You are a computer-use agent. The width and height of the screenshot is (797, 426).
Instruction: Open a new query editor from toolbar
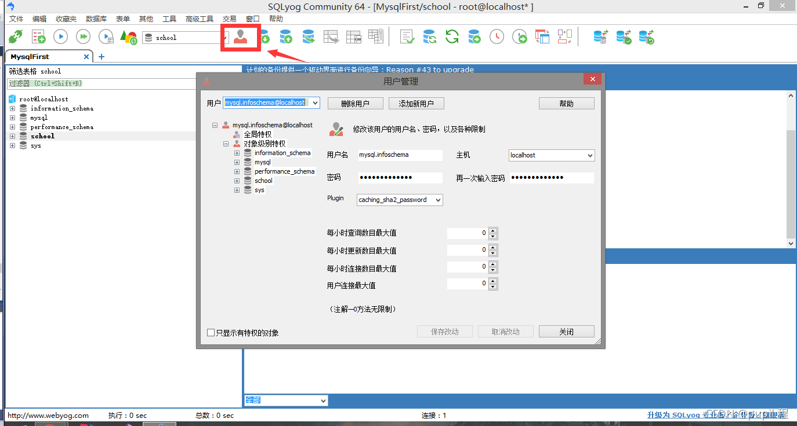point(38,37)
